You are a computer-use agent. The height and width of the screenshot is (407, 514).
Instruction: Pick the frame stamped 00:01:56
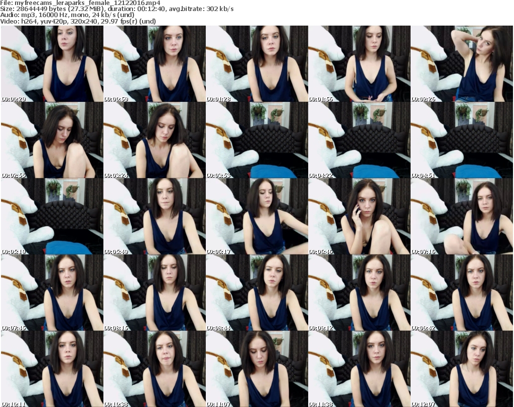click(359, 64)
